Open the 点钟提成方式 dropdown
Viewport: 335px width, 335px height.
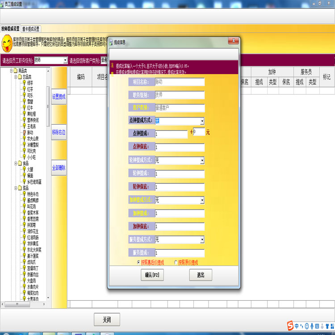pos(202,121)
